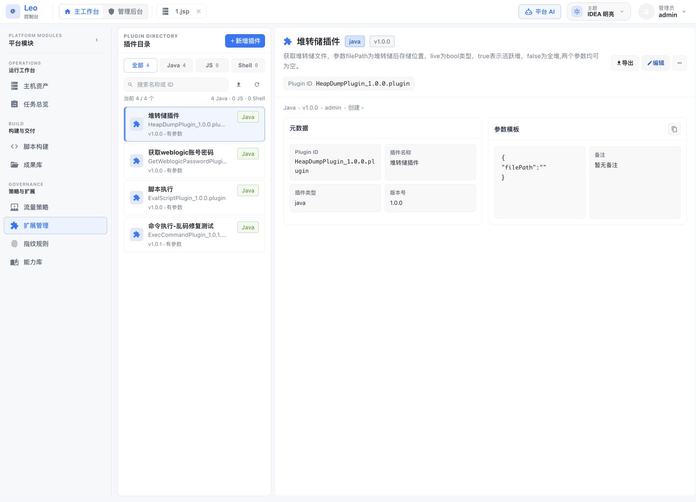Viewport: 696px width, 502px height.
Task: Open 脚本构建 in the sidebar
Action: (55, 147)
